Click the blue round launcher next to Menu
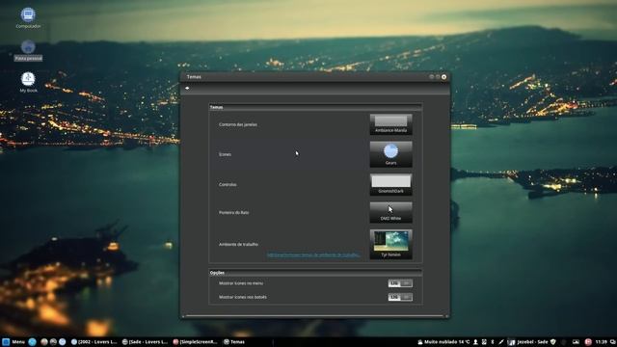Screen dimensions: 617x347 pyautogui.click(x=32, y=342)
